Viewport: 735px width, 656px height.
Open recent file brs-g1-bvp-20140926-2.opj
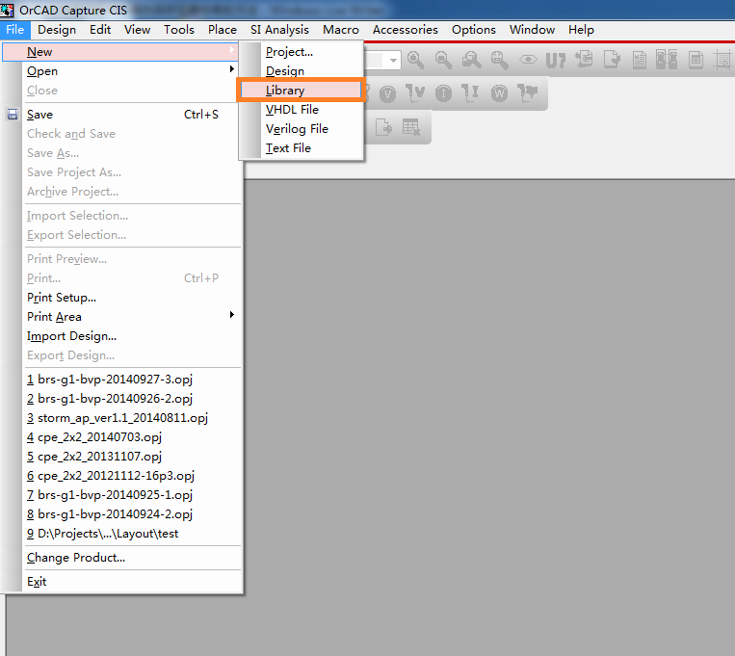coord(122,398)
